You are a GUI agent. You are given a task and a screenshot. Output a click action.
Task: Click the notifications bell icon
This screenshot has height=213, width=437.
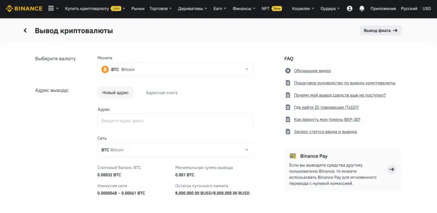362,9
